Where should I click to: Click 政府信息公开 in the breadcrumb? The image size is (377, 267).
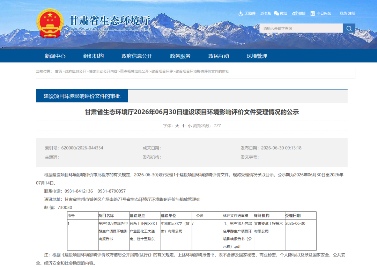[75, 72]
